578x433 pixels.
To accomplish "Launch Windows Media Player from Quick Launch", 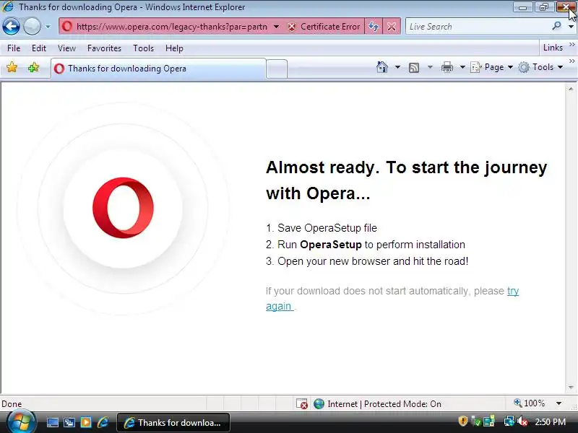I will coord(86,422).
